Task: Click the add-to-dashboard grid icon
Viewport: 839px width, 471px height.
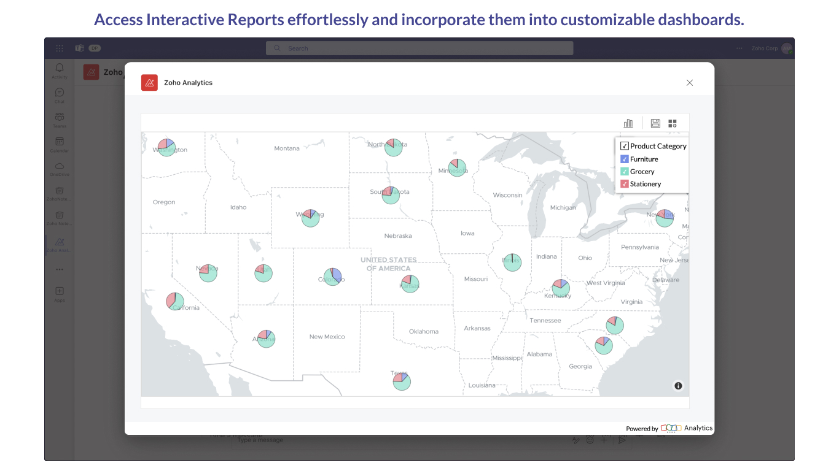Action: 673,123
